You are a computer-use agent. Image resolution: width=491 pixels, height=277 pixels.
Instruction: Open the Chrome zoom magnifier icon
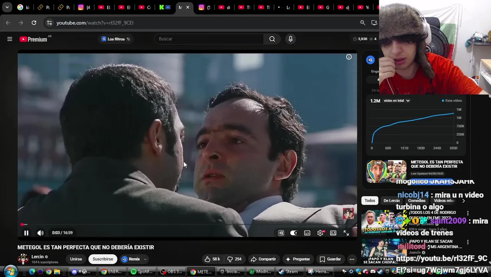pos(362,23)
